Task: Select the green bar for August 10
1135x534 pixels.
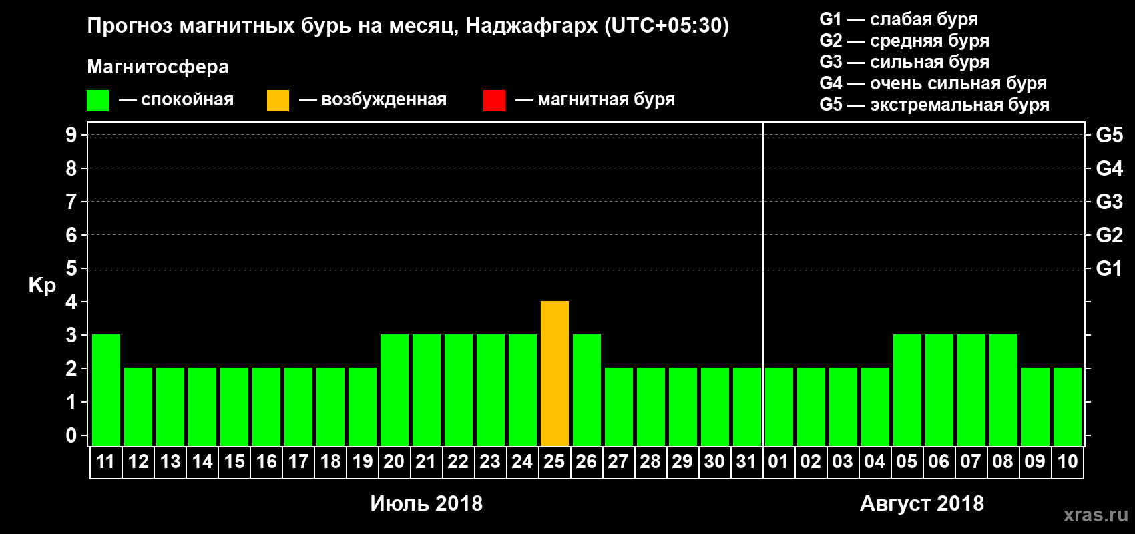Action: tap(1068, 407)
